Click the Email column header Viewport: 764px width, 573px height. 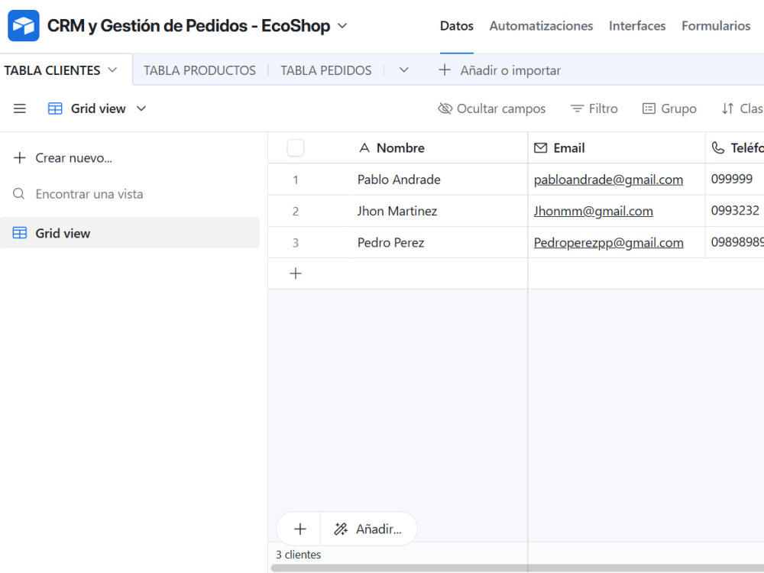[617, 147]
